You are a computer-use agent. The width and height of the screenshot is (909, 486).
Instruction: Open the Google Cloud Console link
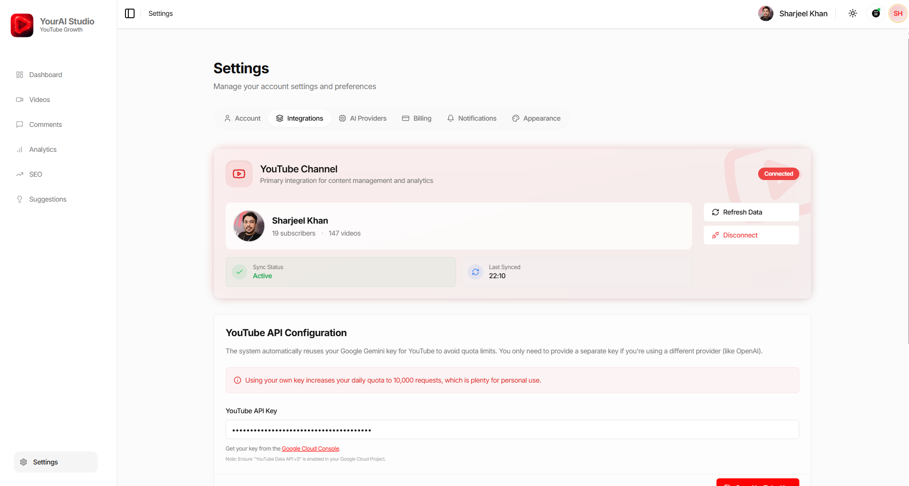coord(310,449)
